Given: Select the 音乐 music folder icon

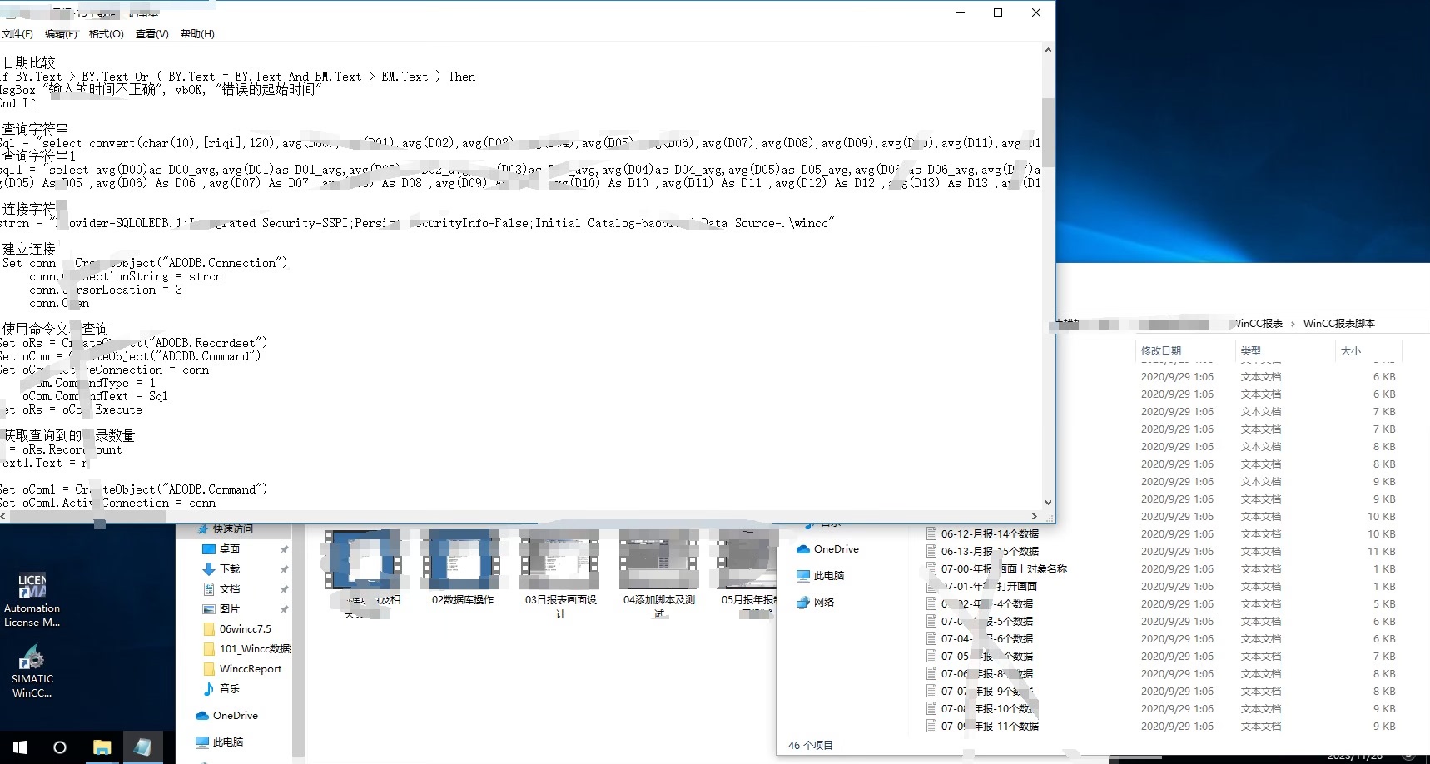Looking at the screenshot, I should [x=209, y=689].
